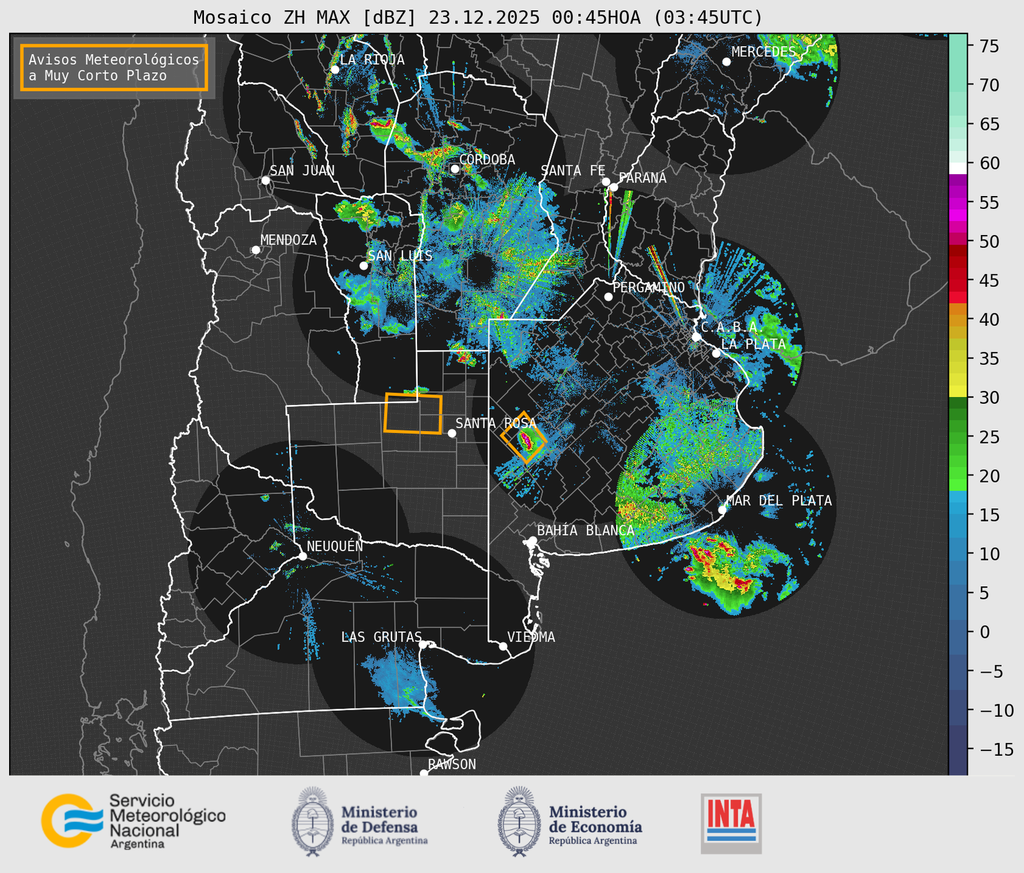Image resolution: width=1024 pixels, height=873 pixels.
Task: Click the Servicio Meteorológico Nacional sun logo
Action: [72, 821]
